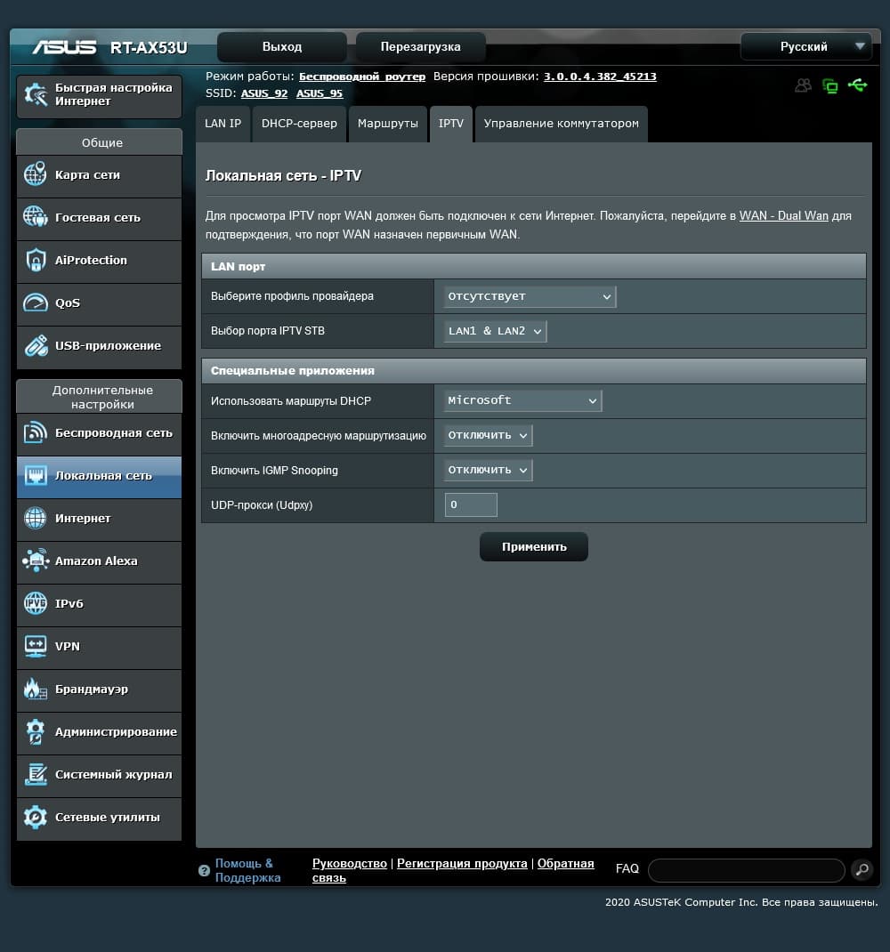Click the Карта сети menu label
The height and width of the screenshot is (952, 890).
[87, 175]
